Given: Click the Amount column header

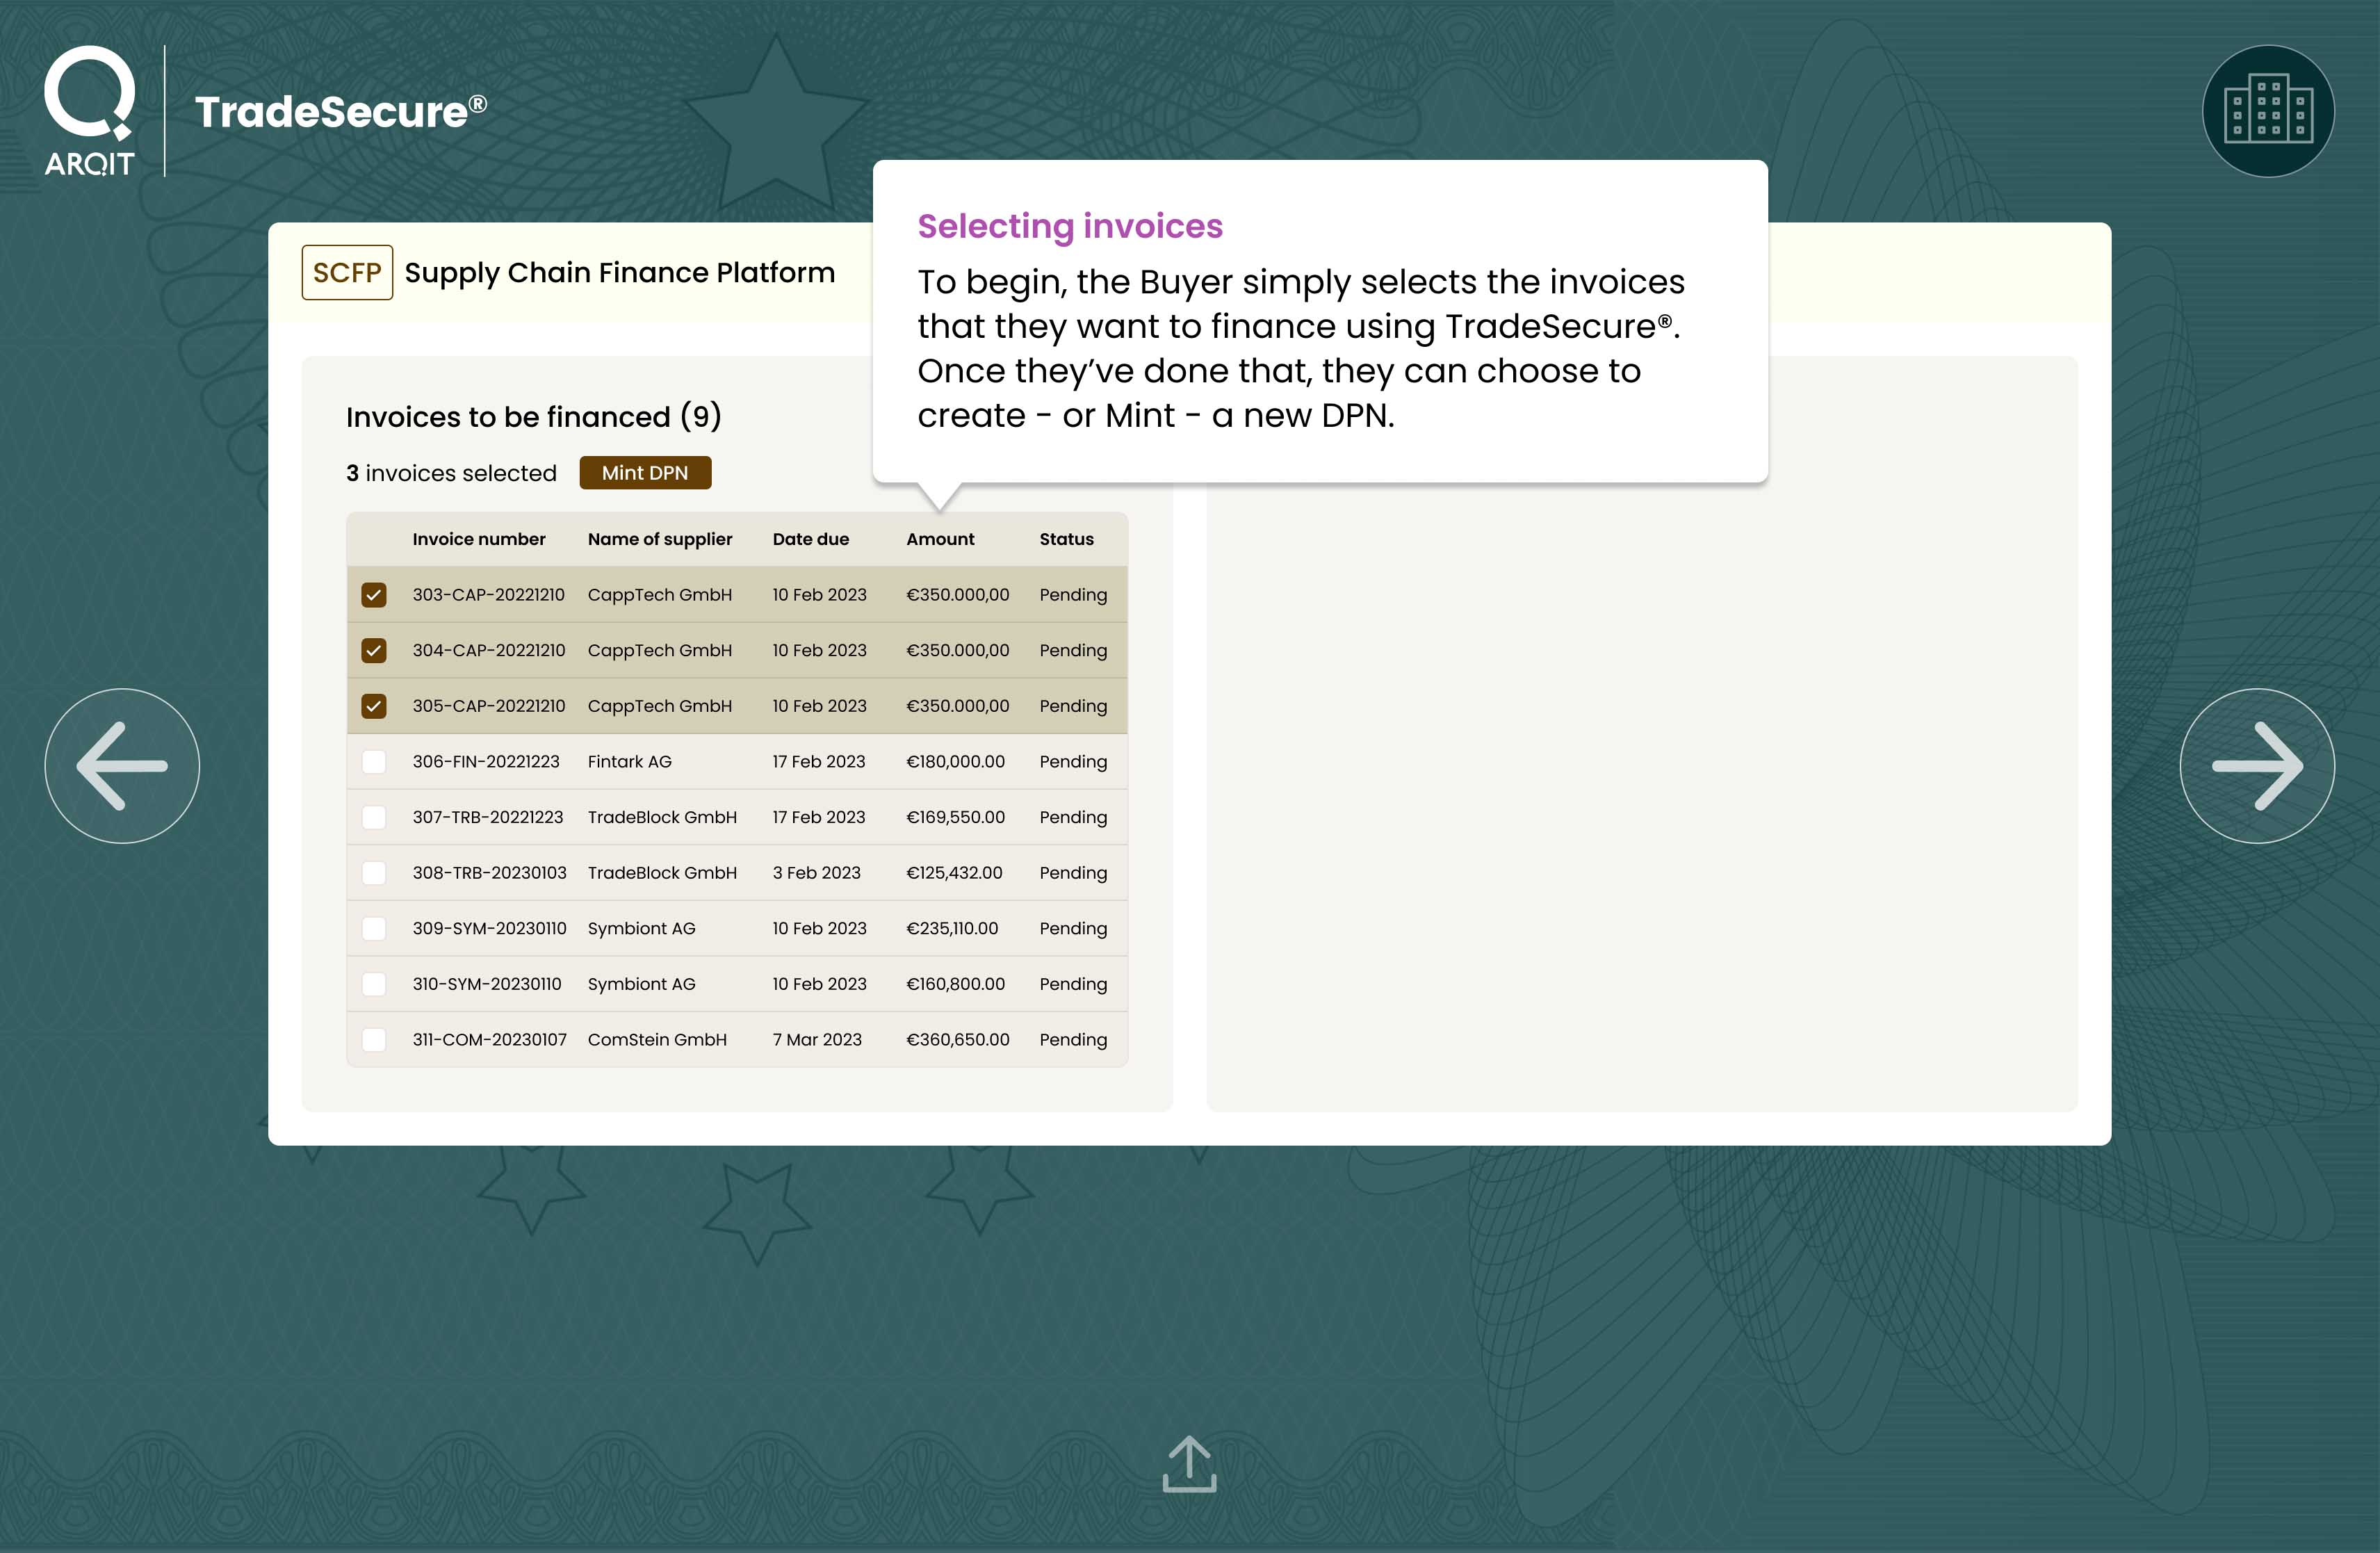Looking at the screenshot, I should [x=940, y=539].
